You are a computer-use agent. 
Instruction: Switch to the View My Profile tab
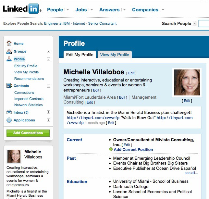coord(115,55)
